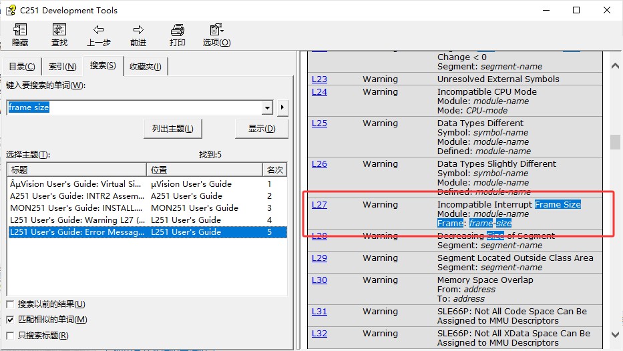Click 'Memory Space Overlap' text
The width and height of the screenshot is (623, 351).
click(x=485, y=280)
